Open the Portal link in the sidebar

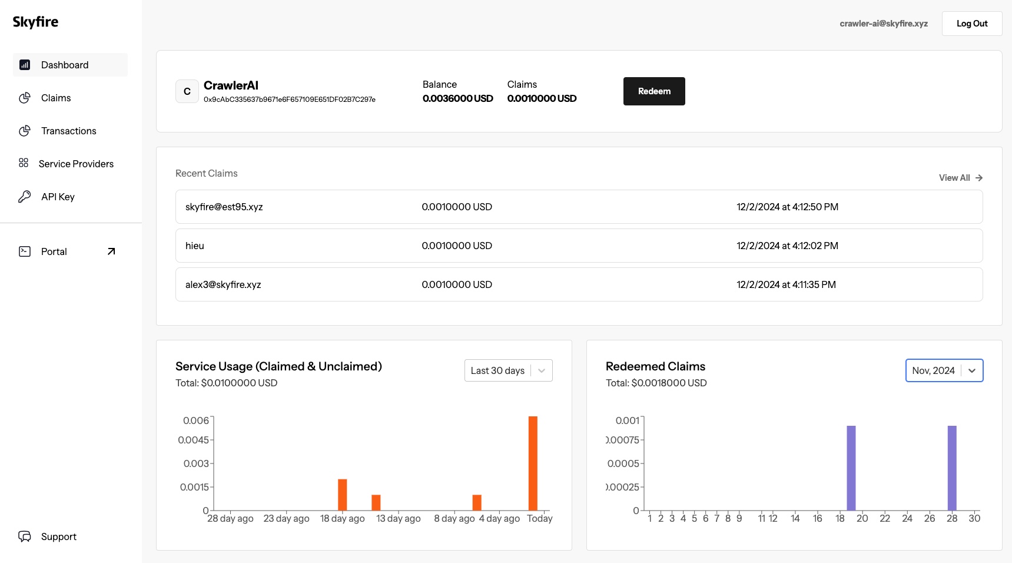[70, 251]
